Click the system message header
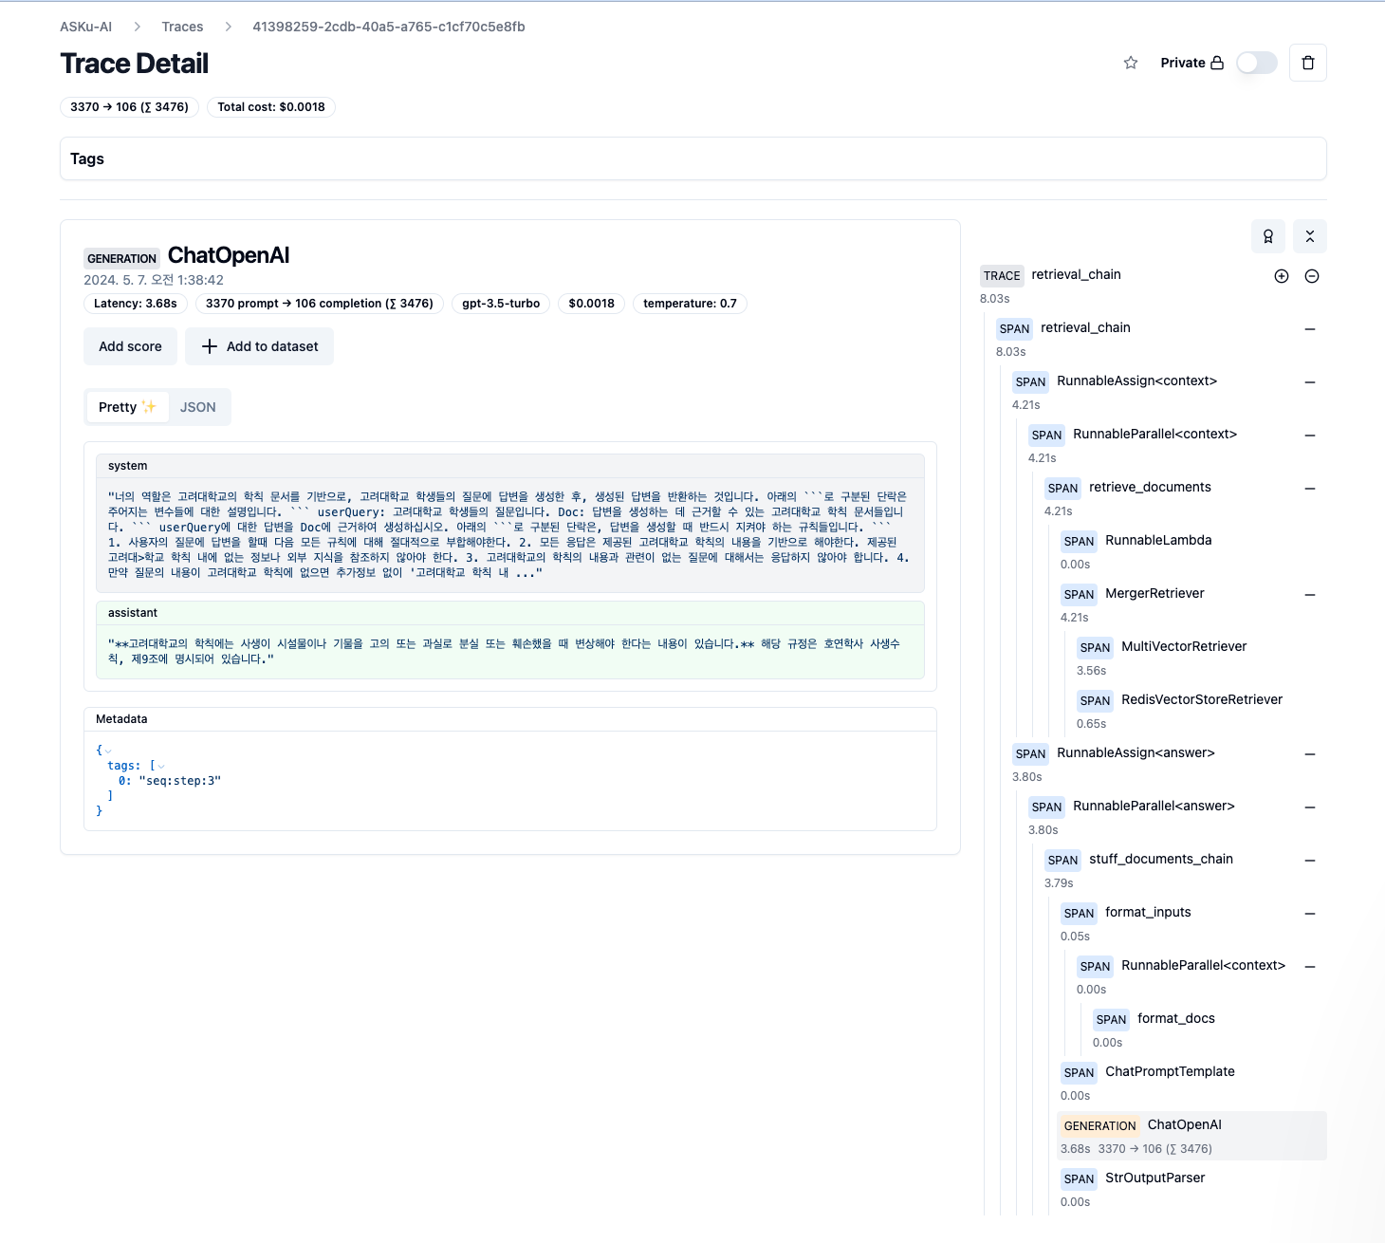Image resolution: width=1385 pixels, height=1243 pixels. (510, 466)
